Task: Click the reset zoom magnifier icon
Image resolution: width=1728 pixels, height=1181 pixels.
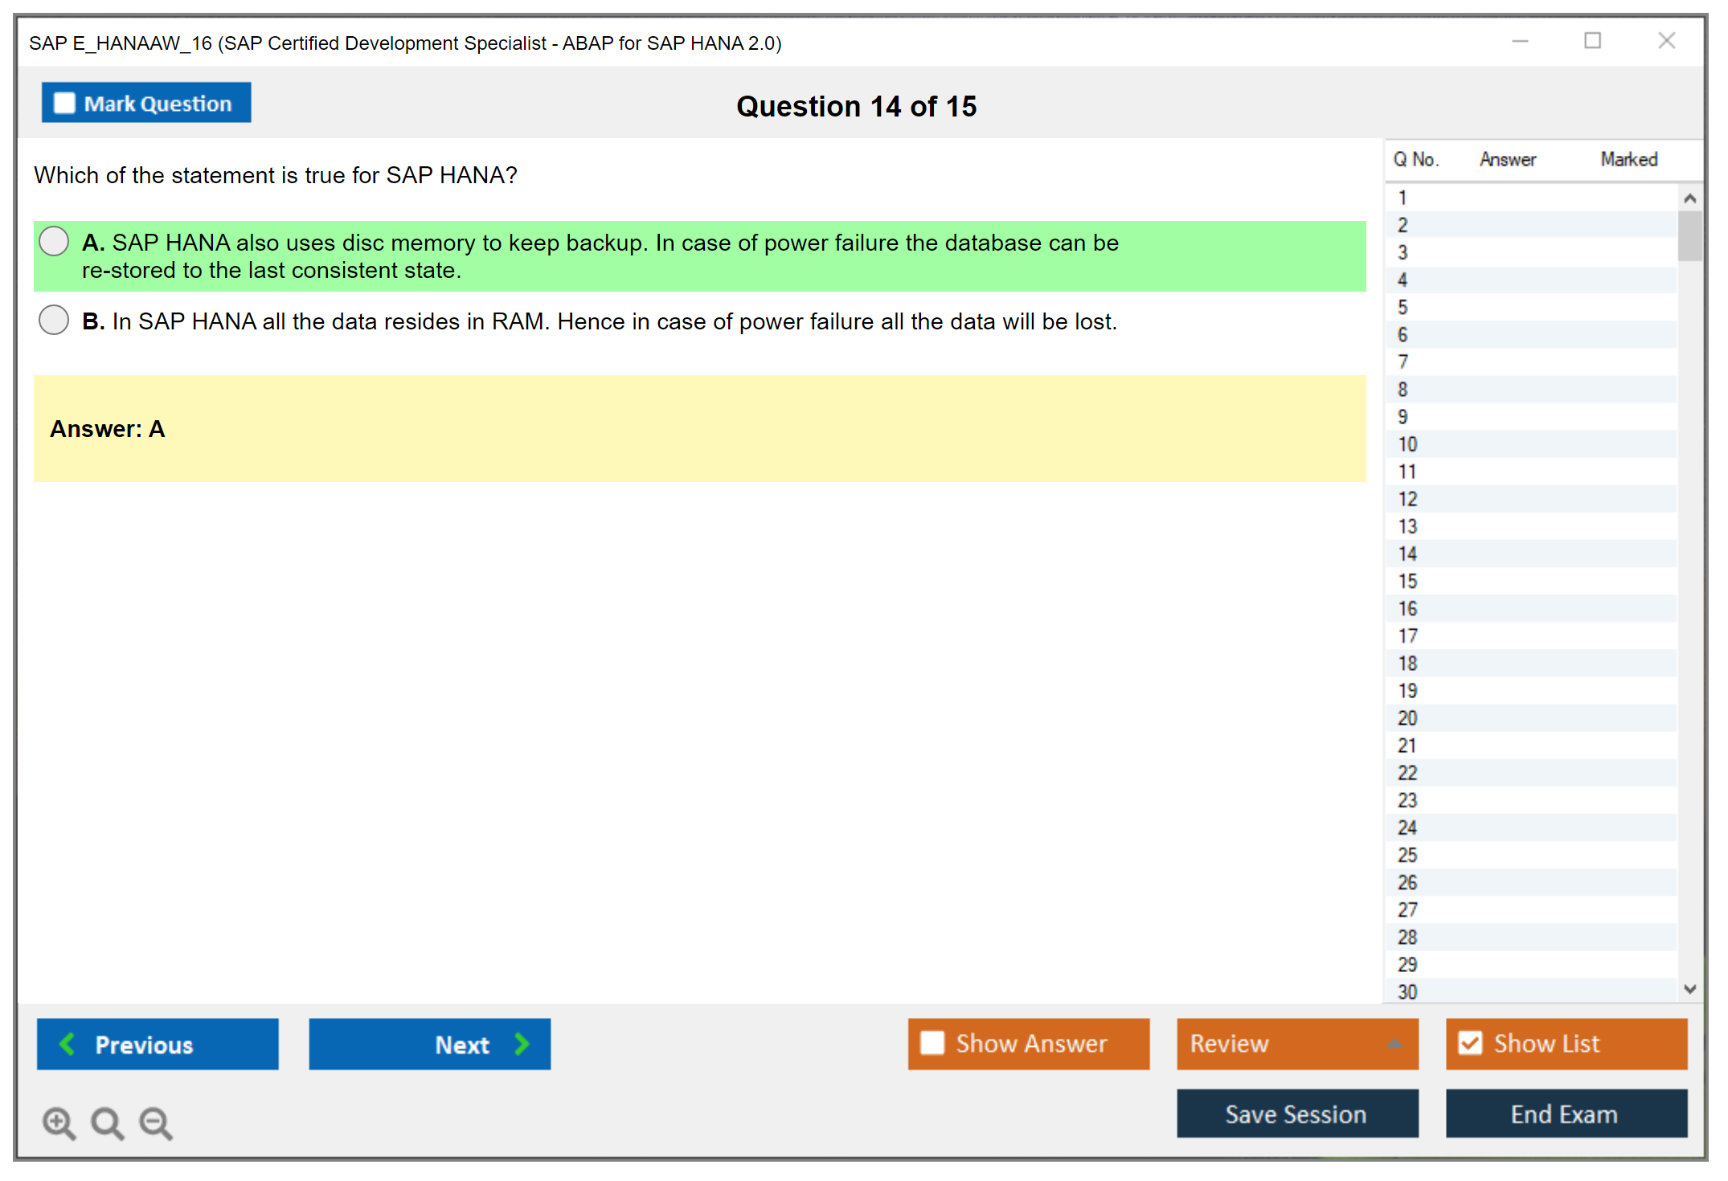Action: click(107, 1122)
